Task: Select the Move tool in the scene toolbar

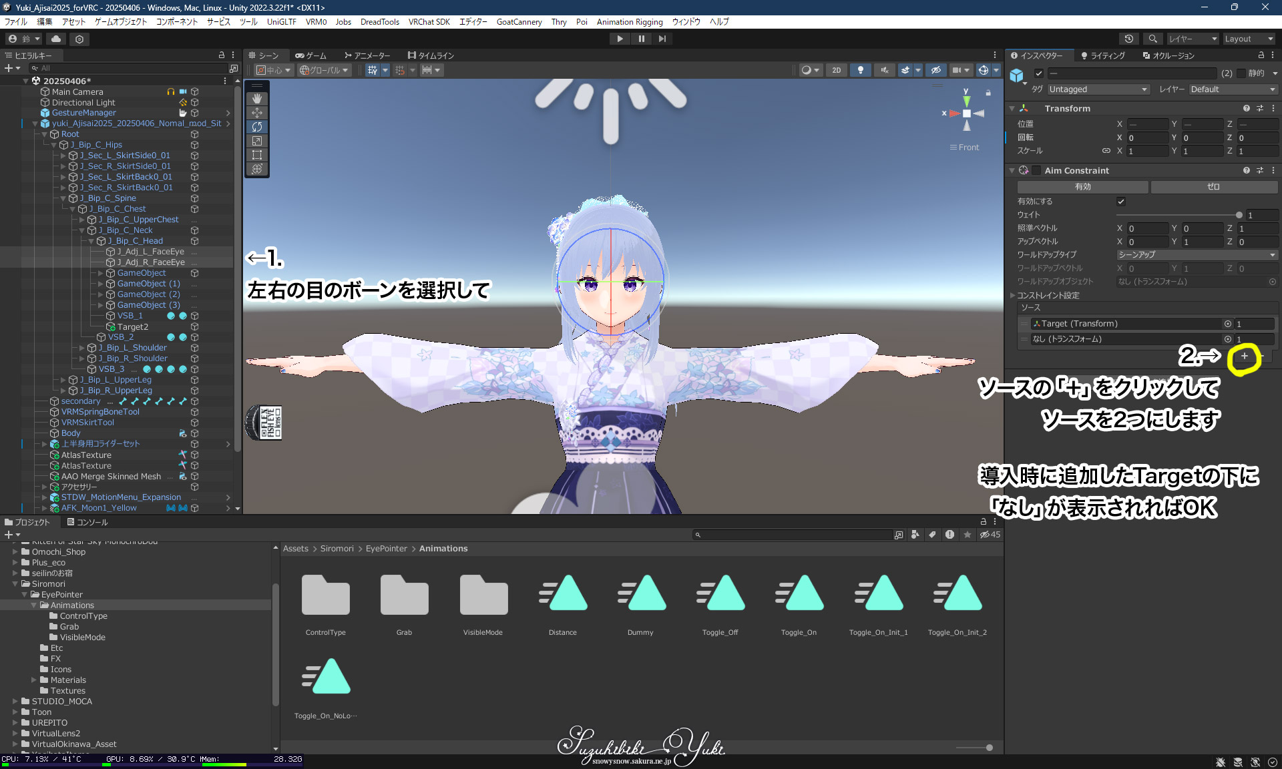Action: tap(257, 112)
